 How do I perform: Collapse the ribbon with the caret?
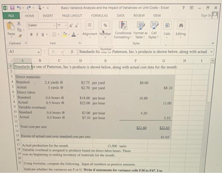tap(212, 43)
